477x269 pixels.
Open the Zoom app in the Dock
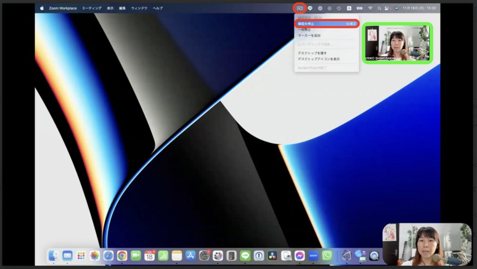click(x=313, y=255)
